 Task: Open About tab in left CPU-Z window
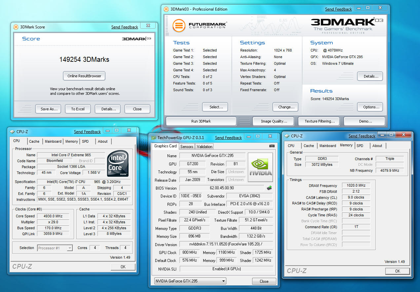click(103, 141)
